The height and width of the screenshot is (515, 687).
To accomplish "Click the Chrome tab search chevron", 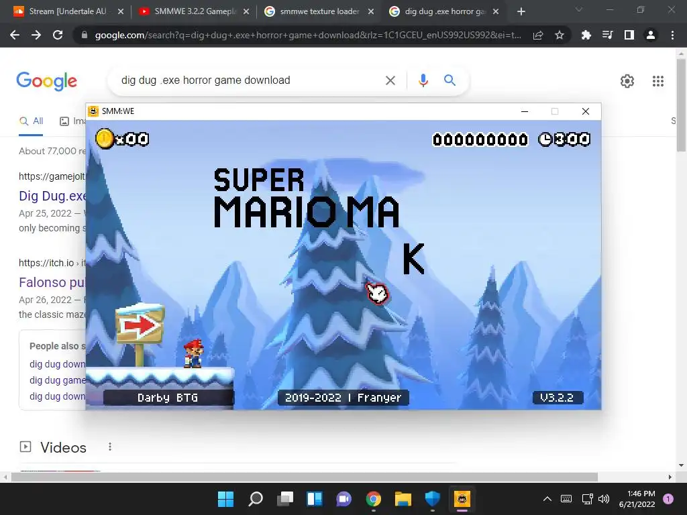I will tap(579, 9).
